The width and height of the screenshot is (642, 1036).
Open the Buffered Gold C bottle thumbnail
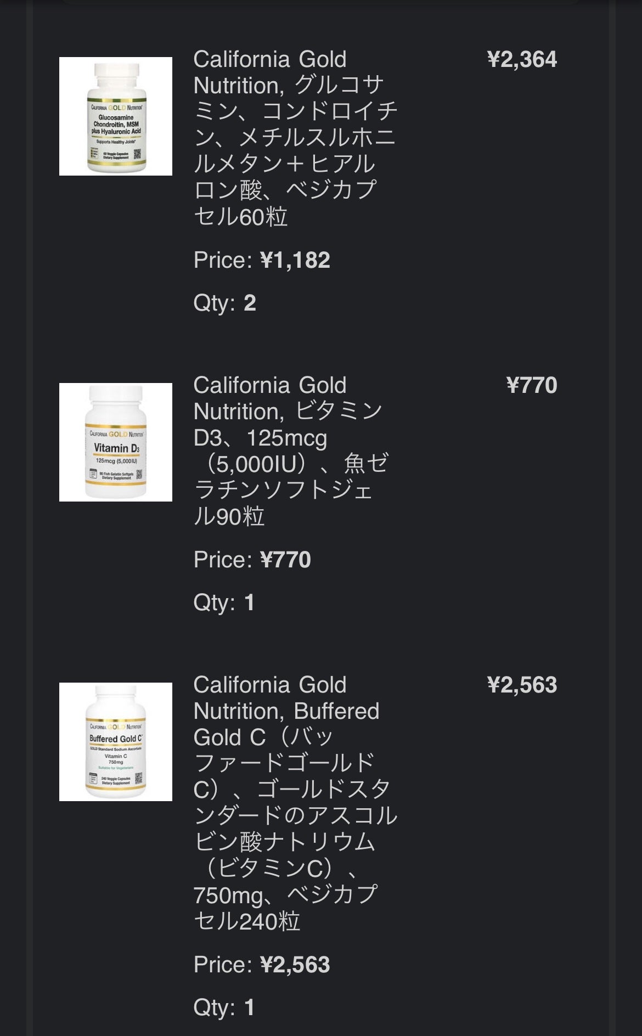click(x=115, y=742)
